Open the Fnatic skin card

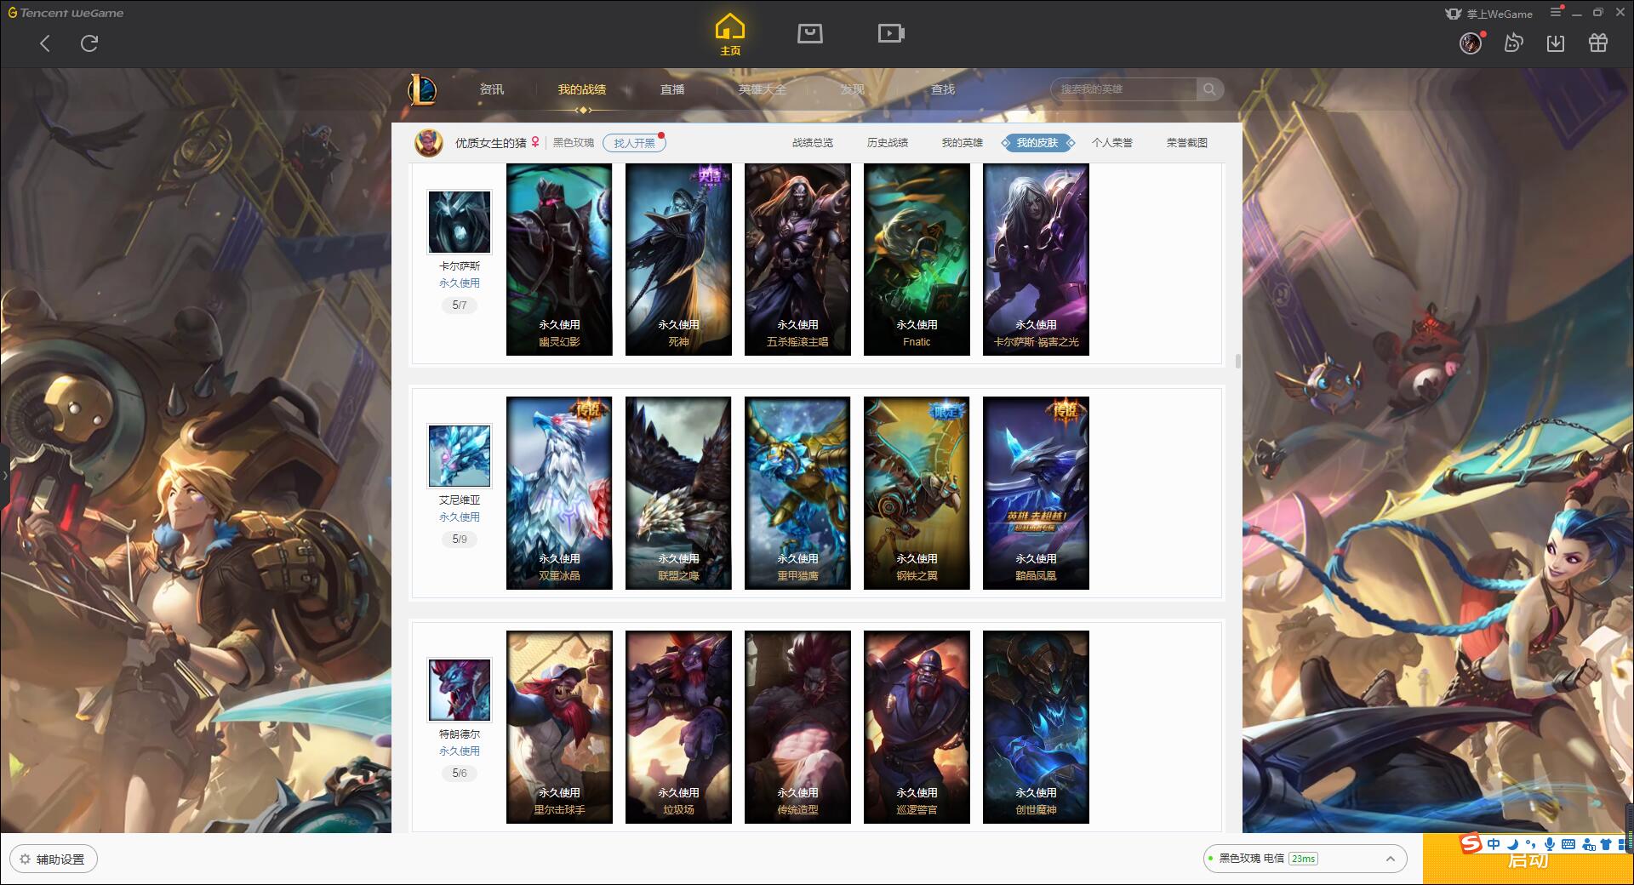(917, 260)
